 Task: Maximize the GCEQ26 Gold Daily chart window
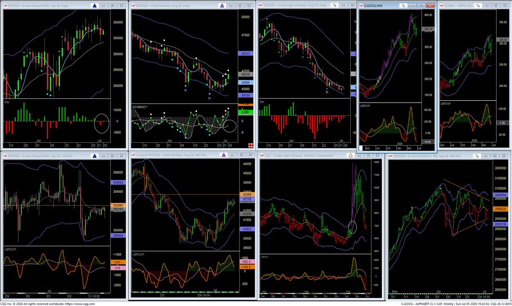pyautogui.click(x=239, y=6)
